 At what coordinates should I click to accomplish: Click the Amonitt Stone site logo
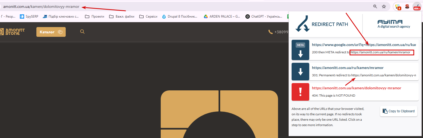coord(12,32)
